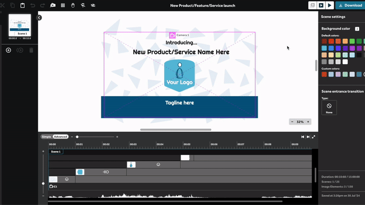Click the paste clipboard icon
The height and width of the screenshot is (205, 365).
pos(22,5)
